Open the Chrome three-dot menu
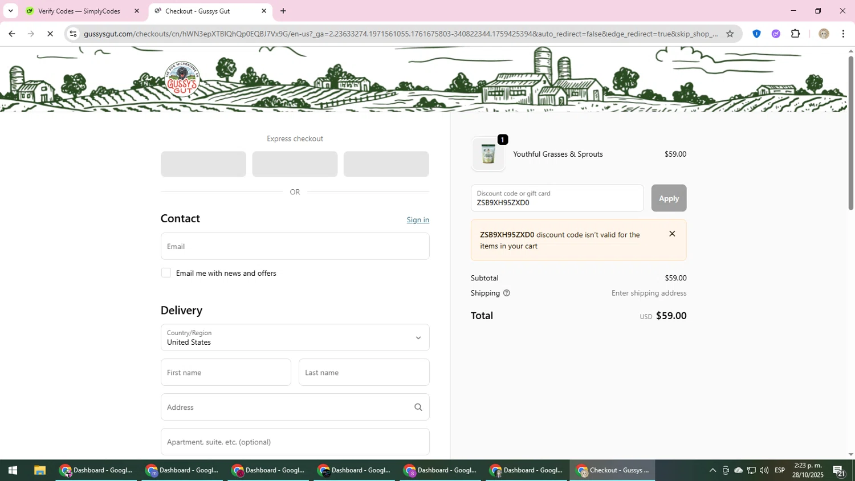The height and width of the screenshot is (481, 855). (x=843, y=34)
